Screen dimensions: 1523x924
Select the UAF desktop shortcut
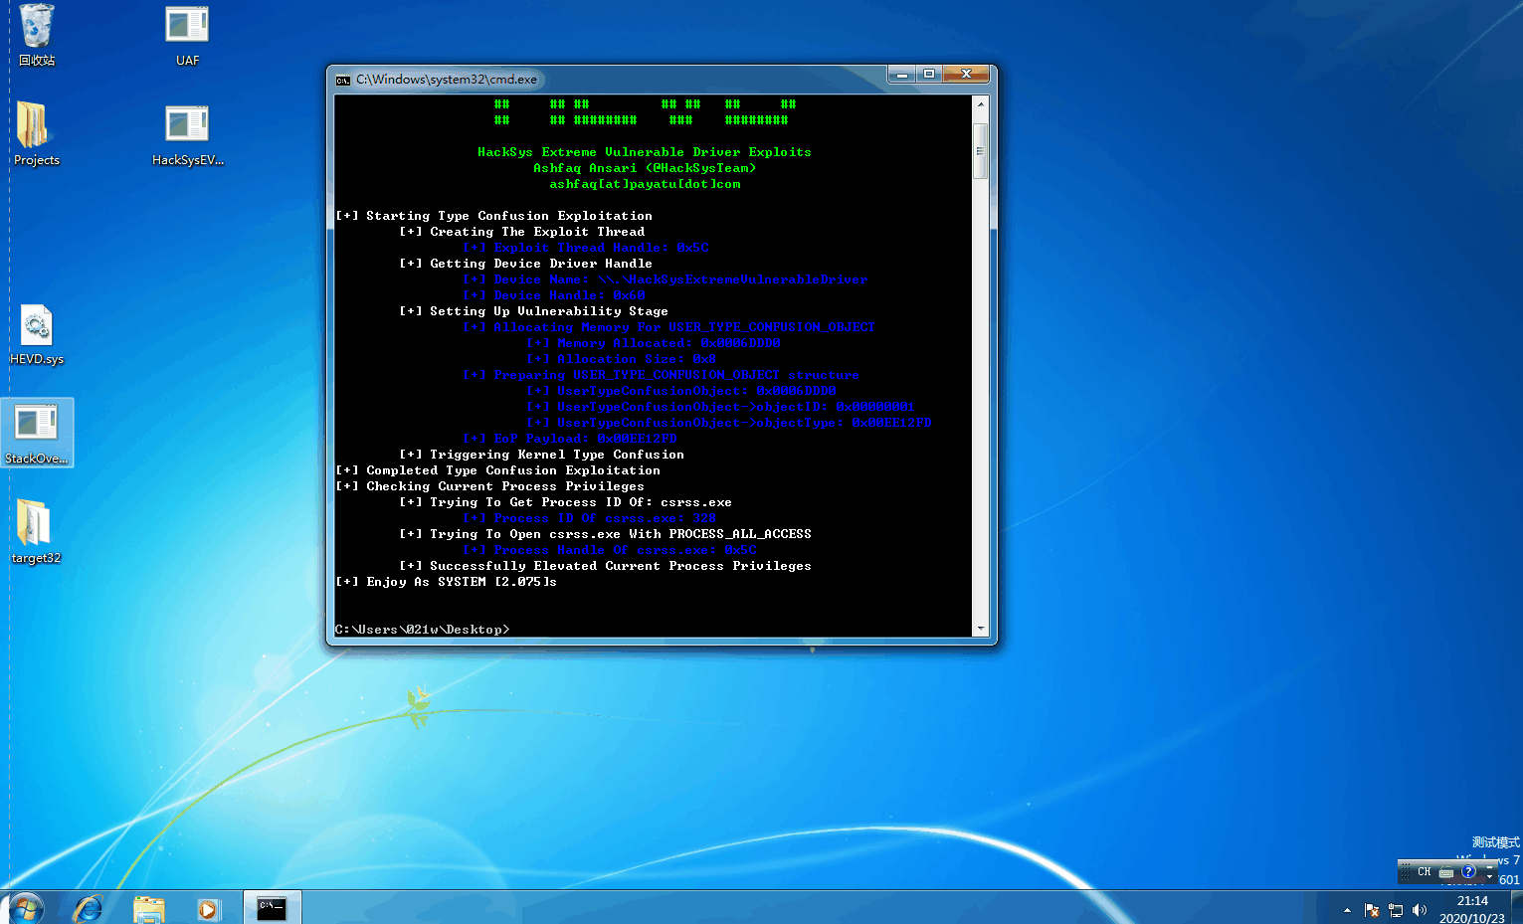pos(187,36)
